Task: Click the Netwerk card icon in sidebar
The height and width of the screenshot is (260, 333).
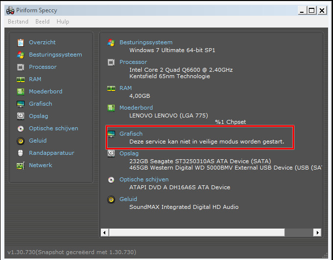Action: (21, 166)
